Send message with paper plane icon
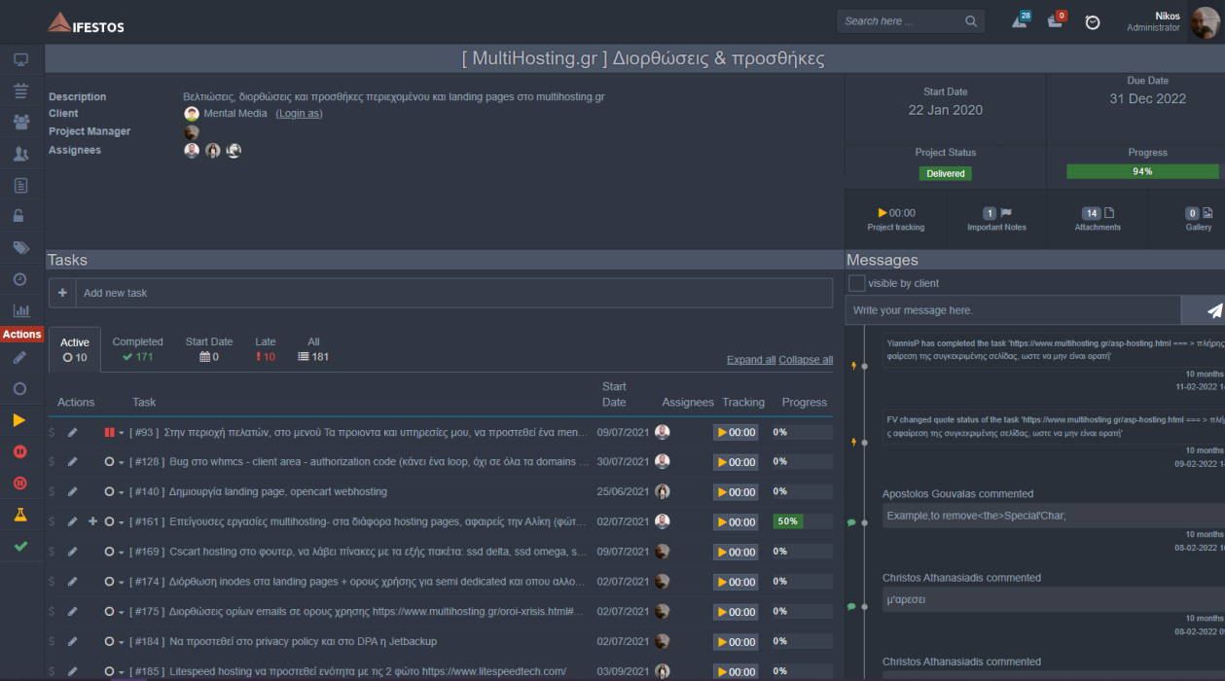 click(x=1214, y=310)
